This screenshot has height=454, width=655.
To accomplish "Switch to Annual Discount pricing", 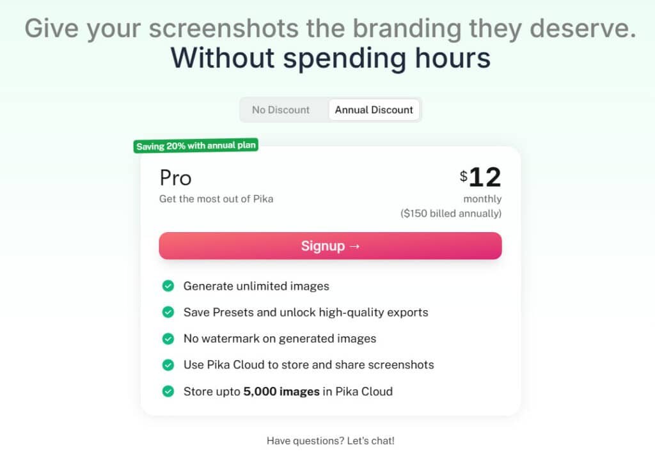I will tap(374, 110).
